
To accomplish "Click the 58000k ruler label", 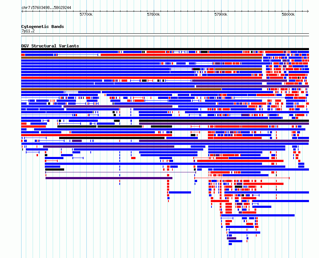I will point(288,14).
